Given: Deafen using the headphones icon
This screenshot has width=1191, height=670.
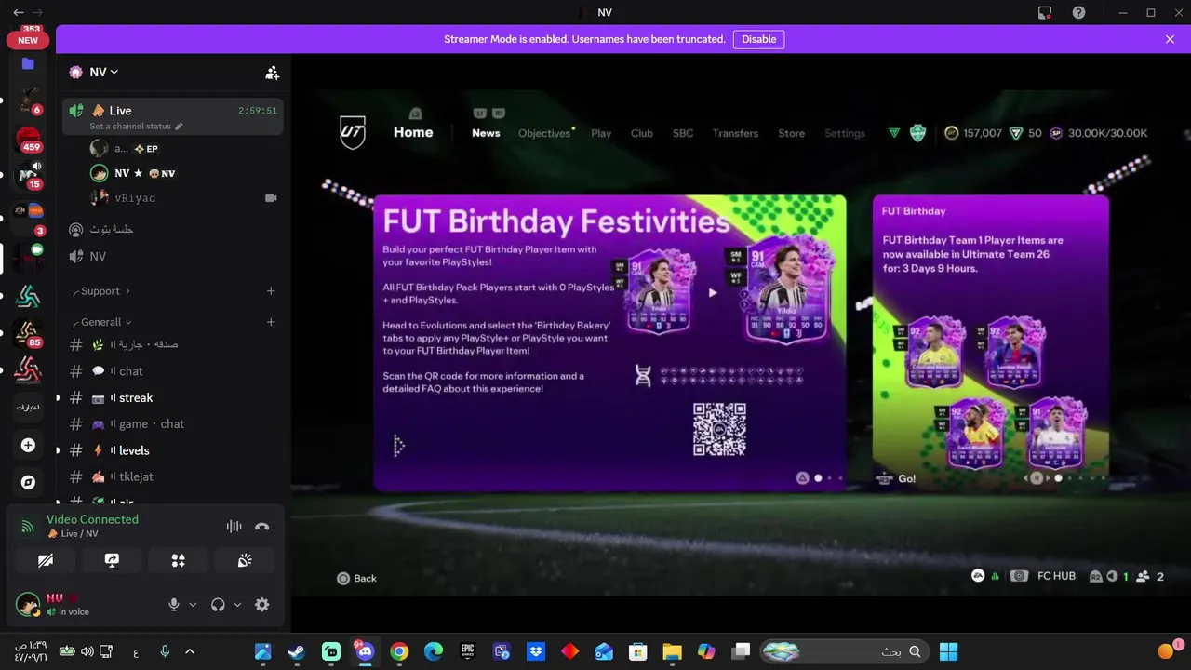Looking at the screenshot, I should pyautogui.click(x=218, y=605).
